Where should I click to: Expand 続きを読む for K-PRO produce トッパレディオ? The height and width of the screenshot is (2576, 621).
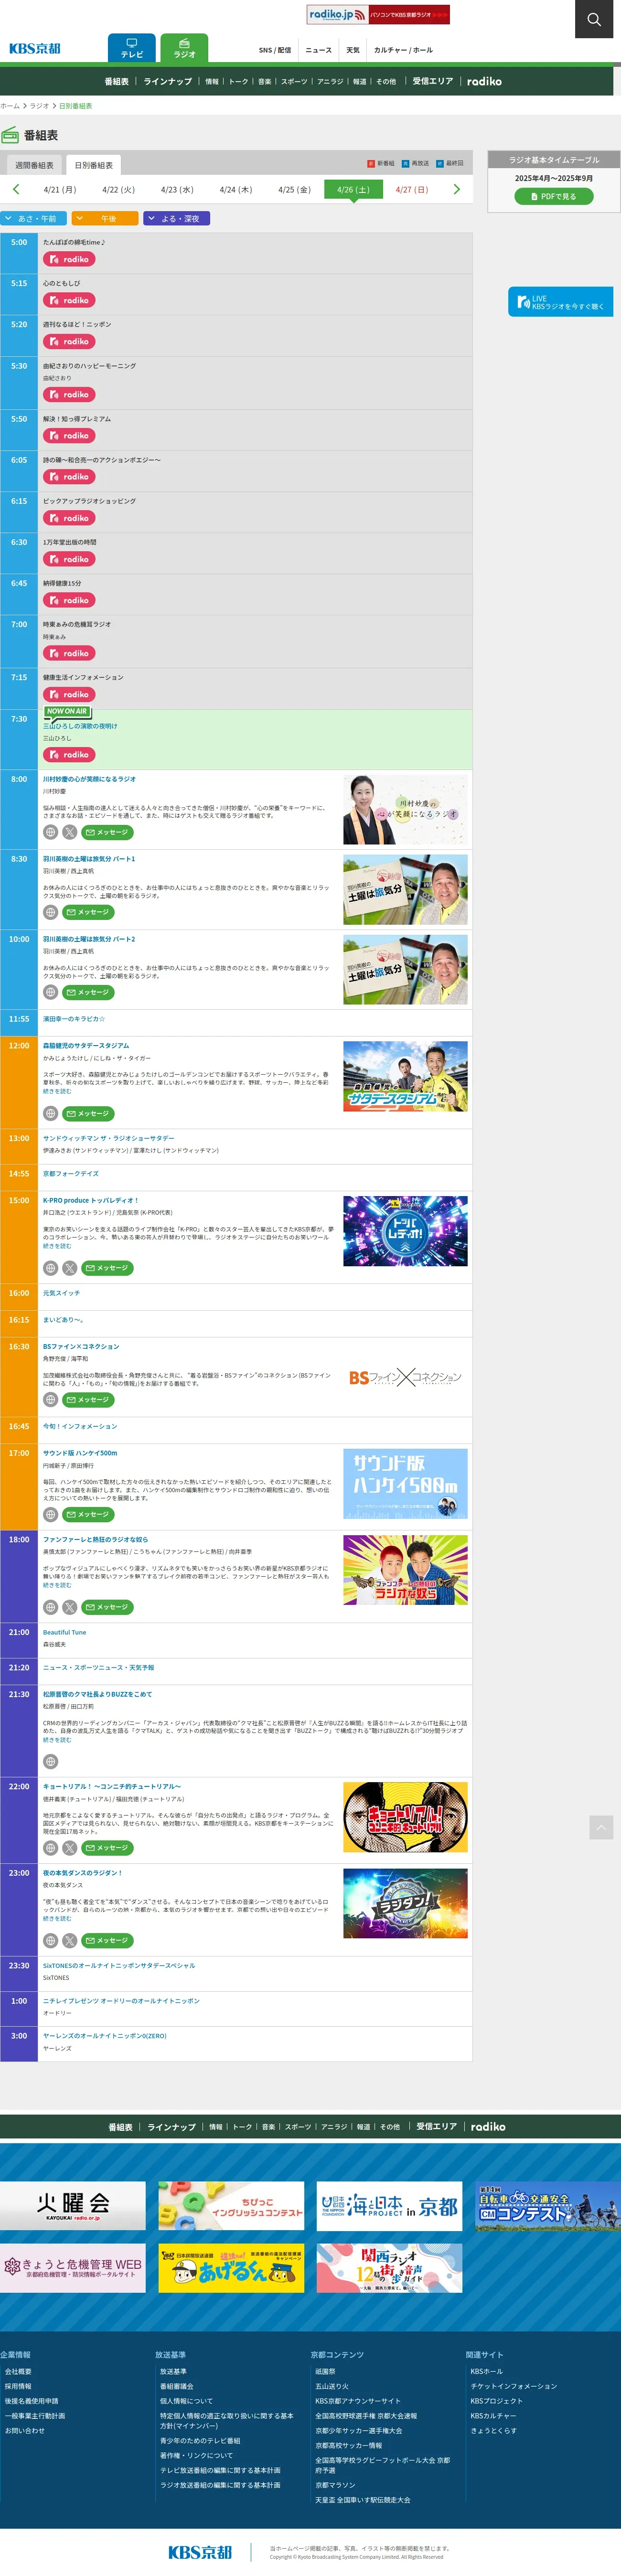tap(57, 1246)
